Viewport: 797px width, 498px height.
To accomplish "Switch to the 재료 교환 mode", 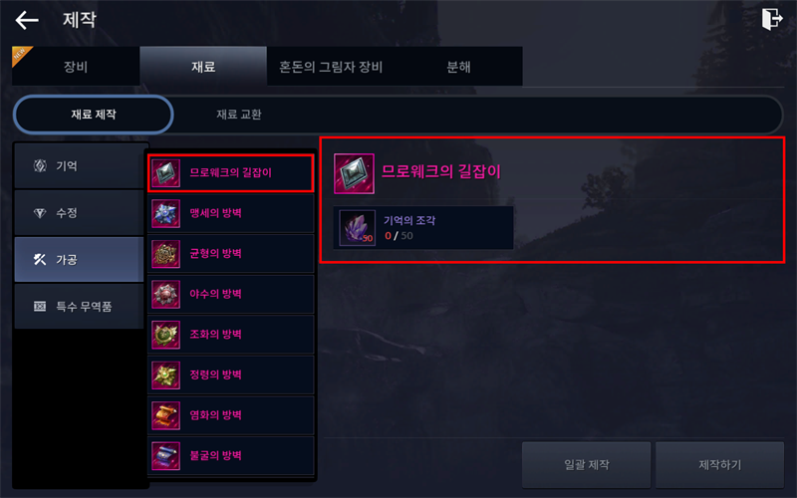I will tap(239, 115).
